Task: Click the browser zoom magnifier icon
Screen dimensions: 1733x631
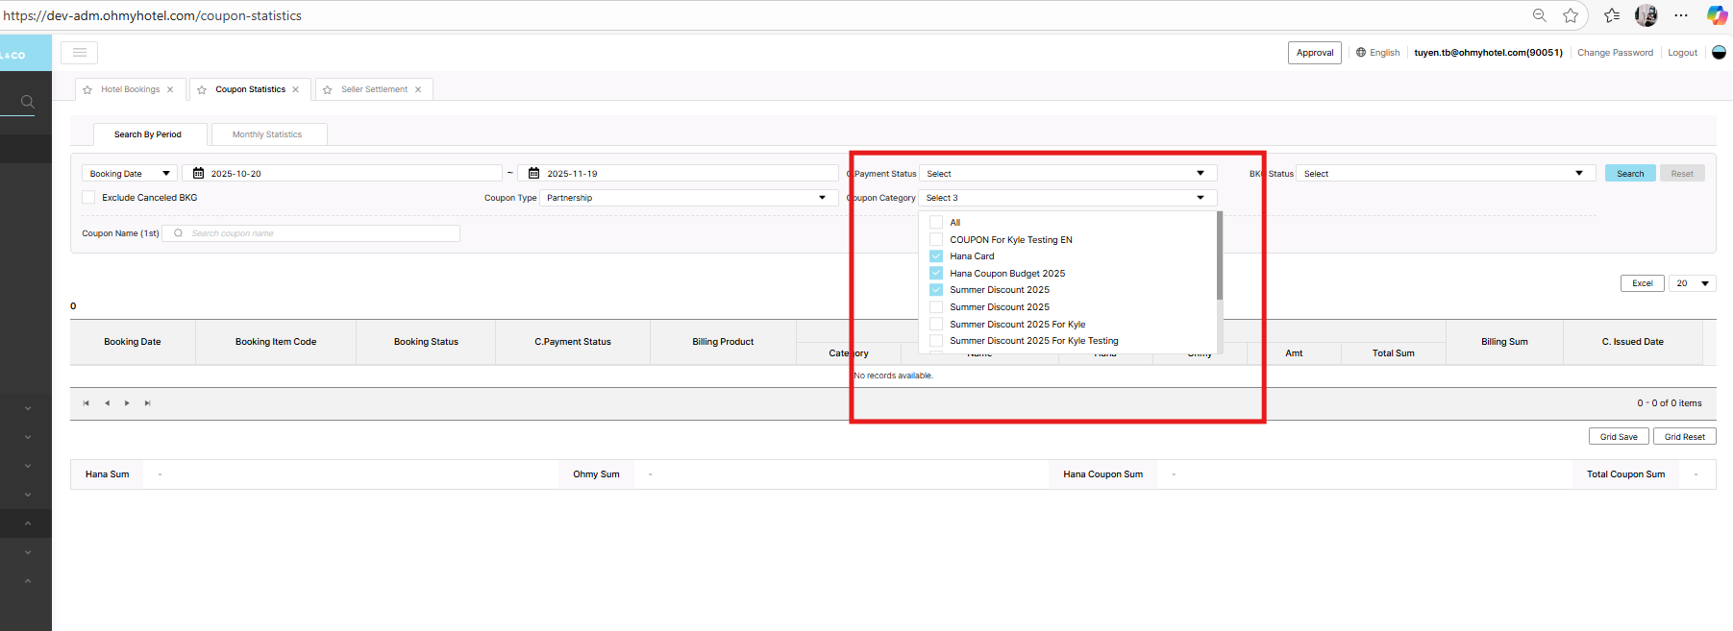Action: (1539, 15)
